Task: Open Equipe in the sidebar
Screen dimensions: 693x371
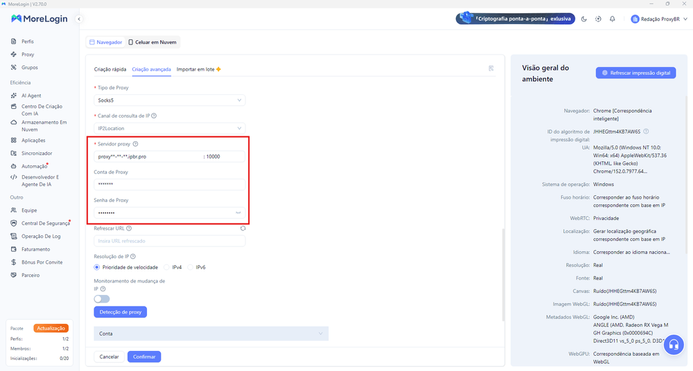Action: point(29,210)
